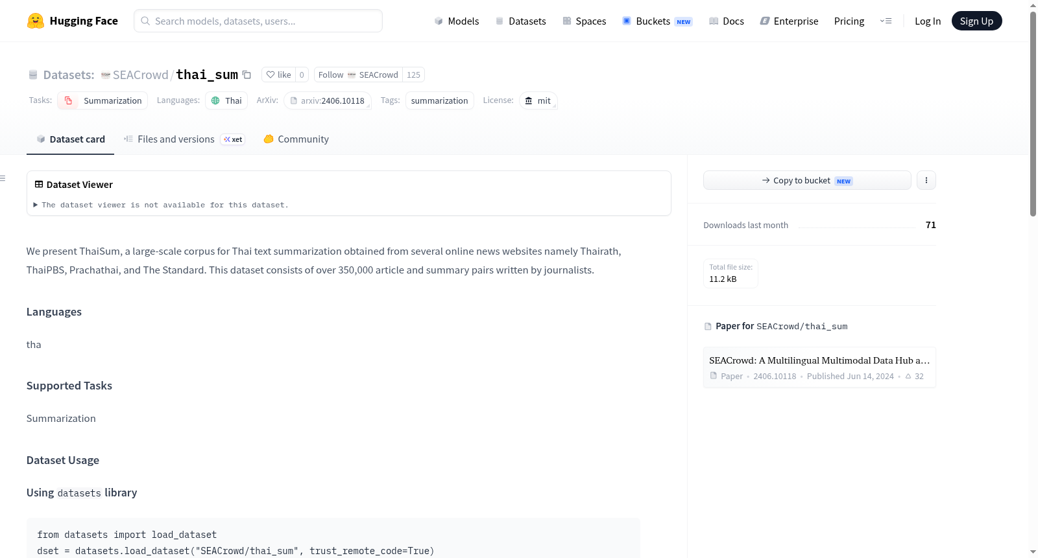Click the mit license tag
Image resolution: width=1038 pixels, height=558 pixels.
pos(538,100)
